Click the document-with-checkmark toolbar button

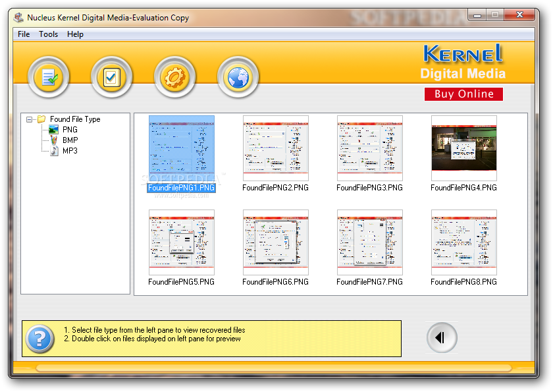pyautogui.click(x=49, y=77)
